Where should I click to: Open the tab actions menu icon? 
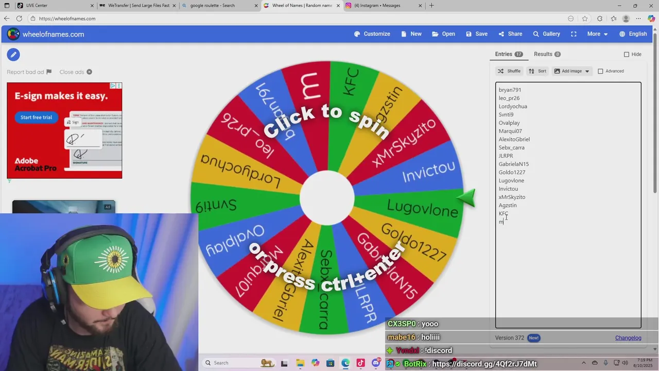tap(7, 6)
